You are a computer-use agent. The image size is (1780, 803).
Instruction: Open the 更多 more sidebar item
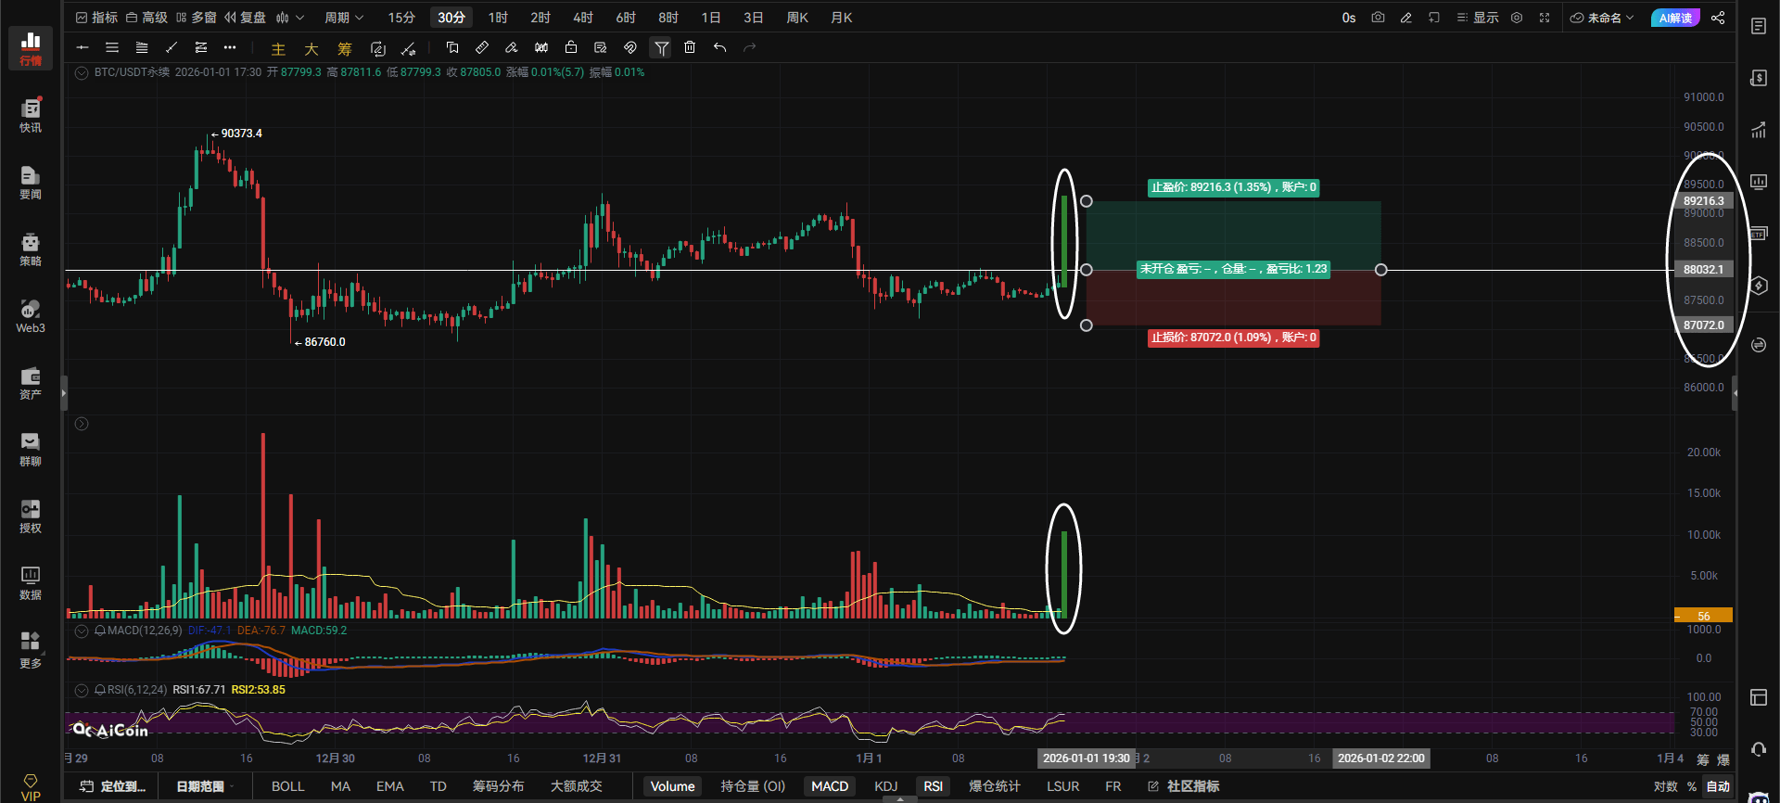[x=31, y=650]
